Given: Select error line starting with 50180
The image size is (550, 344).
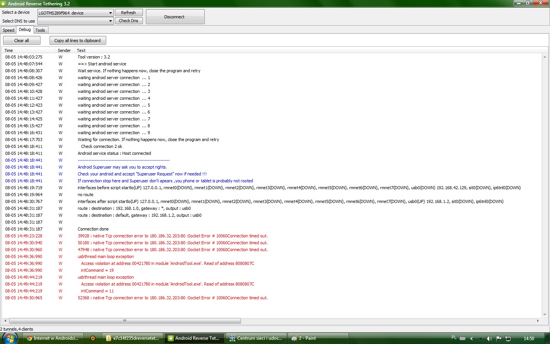Looking at the screenshot, I should pos(173,243).
